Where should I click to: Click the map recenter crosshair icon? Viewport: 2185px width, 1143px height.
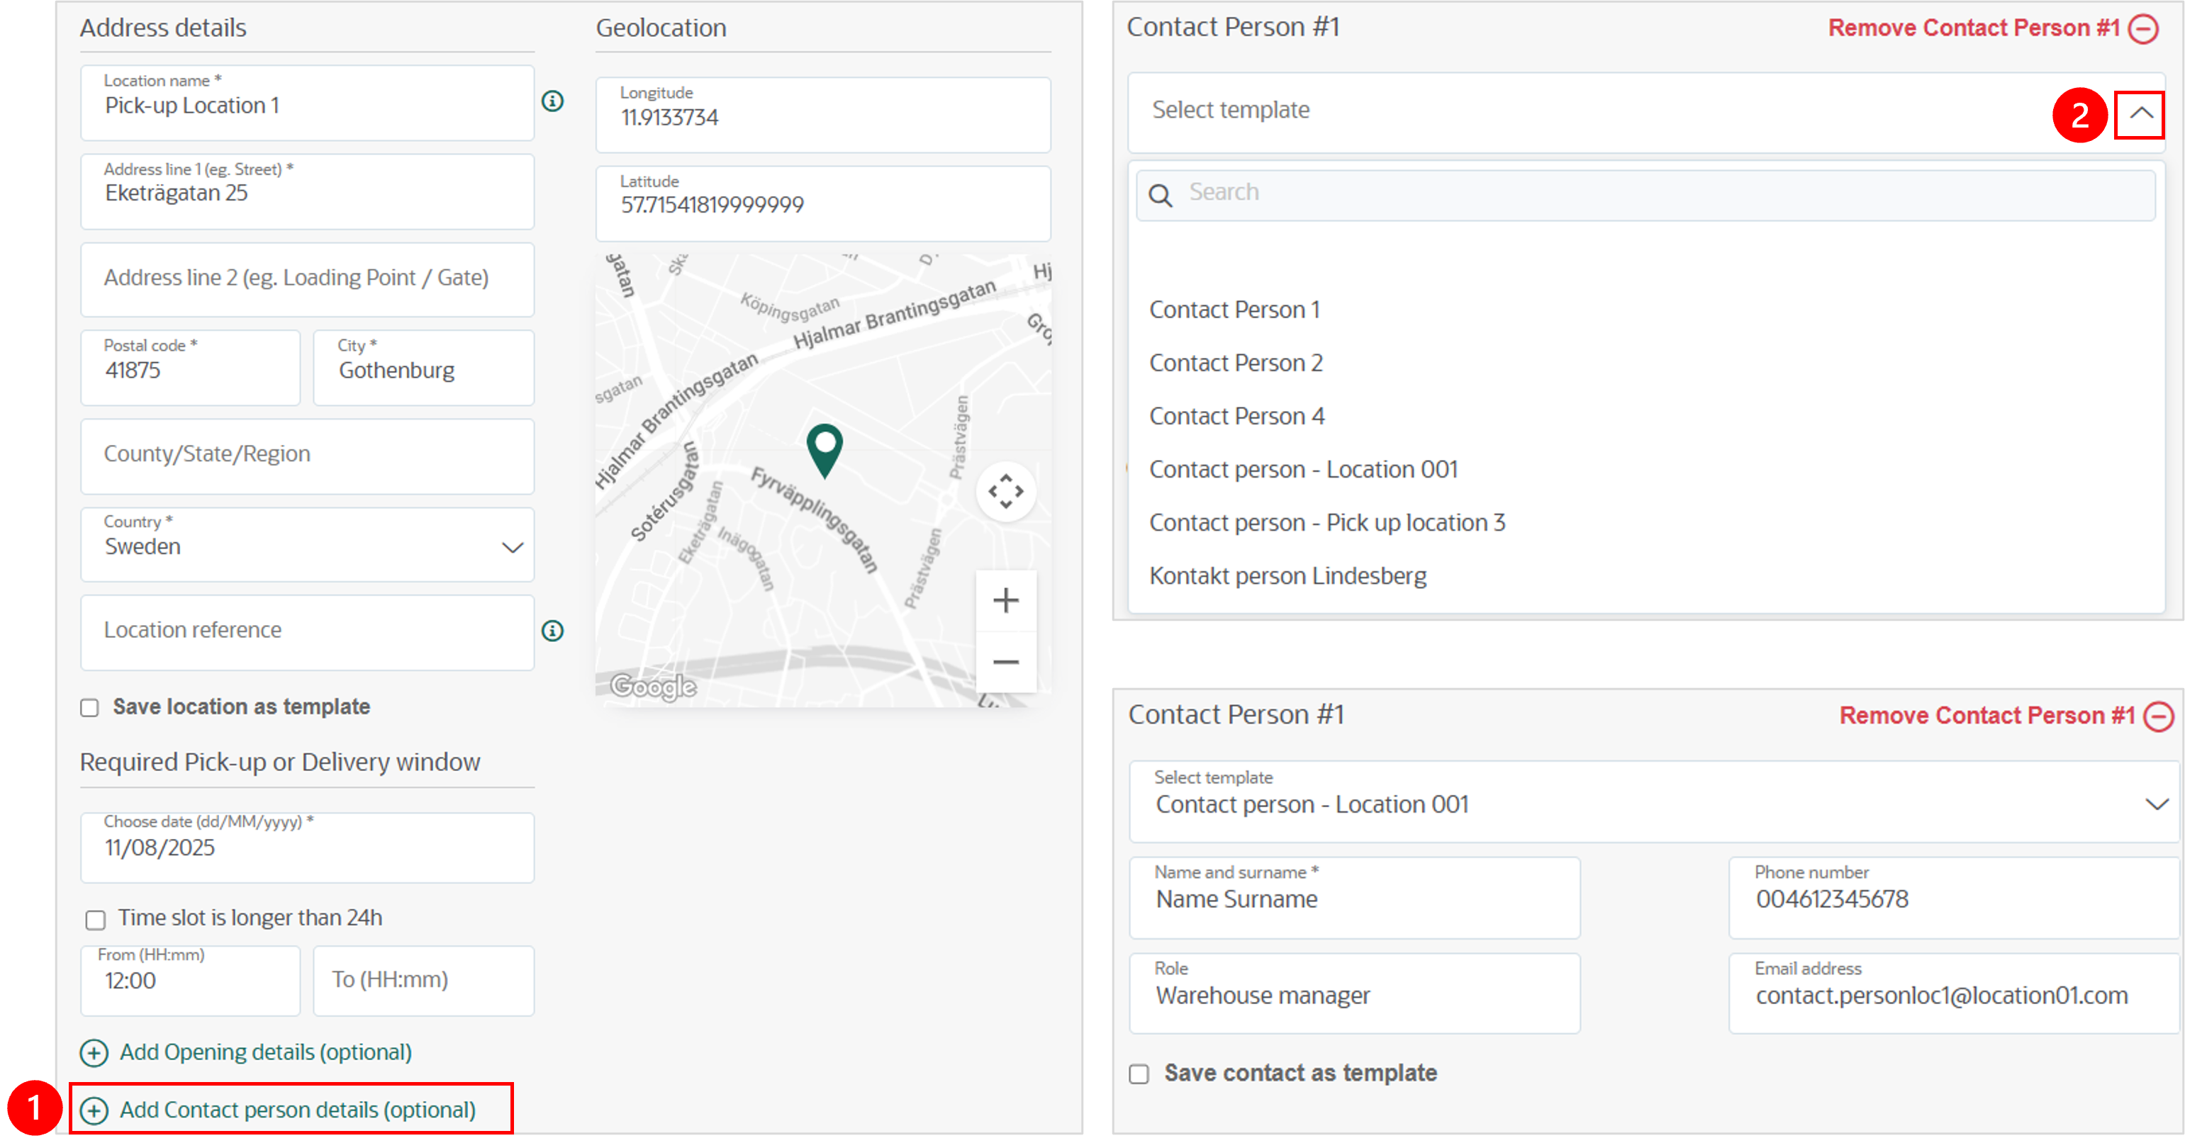point(1005,492)
